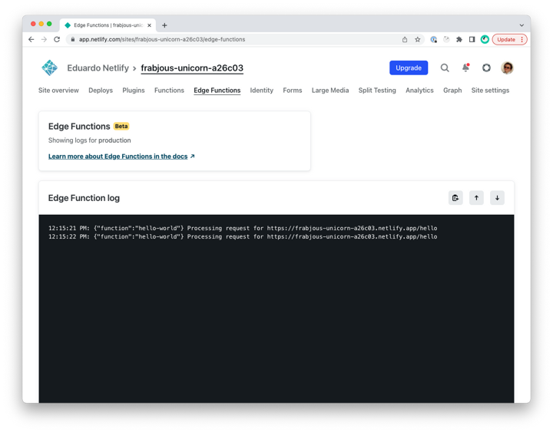This screenshot has width=553, height=432.
Task: Click the green circular extension icon
Action: tap(485, 39)
